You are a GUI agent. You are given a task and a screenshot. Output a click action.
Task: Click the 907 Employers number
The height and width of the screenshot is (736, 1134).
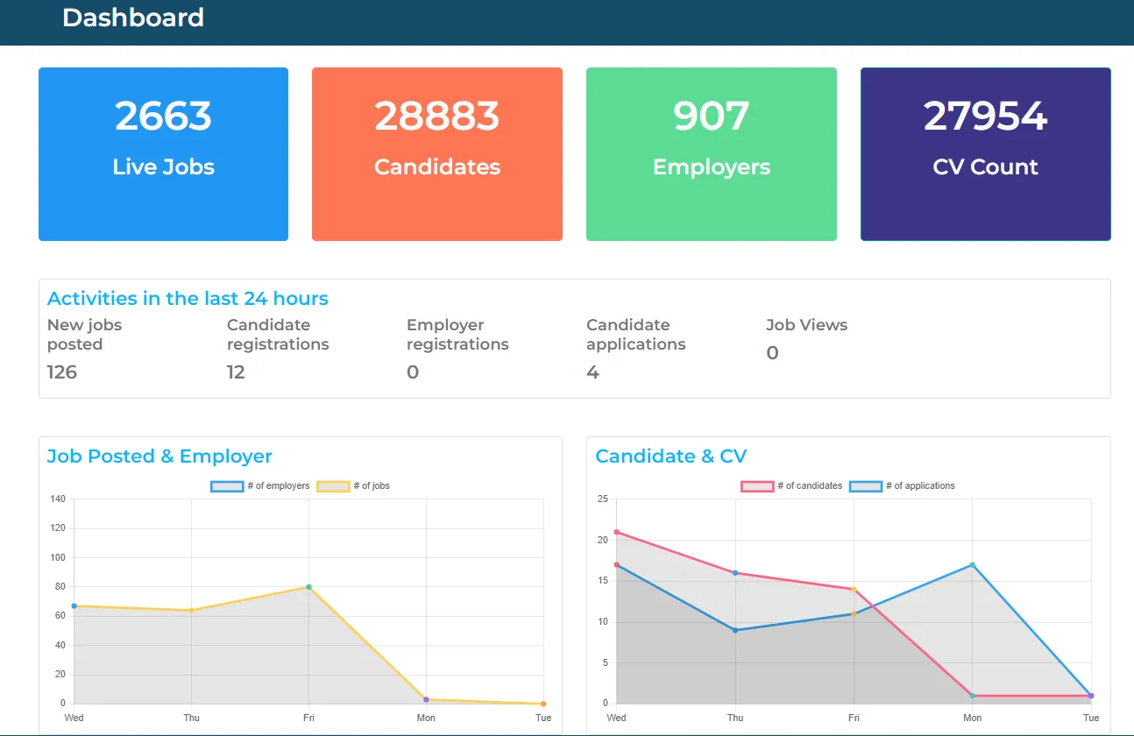tap(712, 117)
